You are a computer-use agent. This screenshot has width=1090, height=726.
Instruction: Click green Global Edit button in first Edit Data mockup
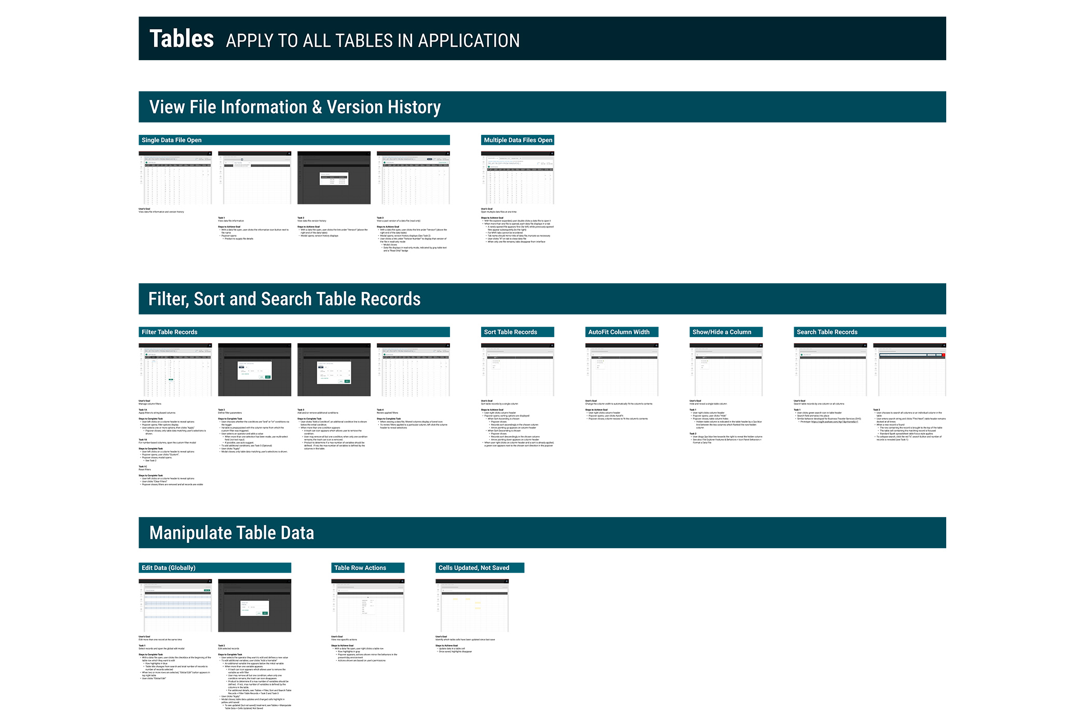[x=207, y=590]
